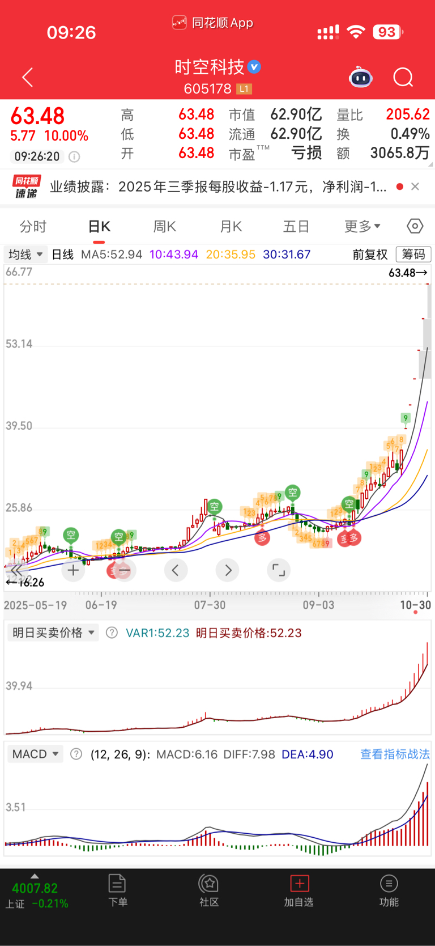Select the 日K tab
The image size is (435, 946).
[99, 227]
